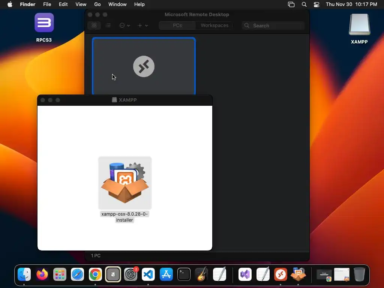
Task: Click the XAMPP volume proxy icon in the title bar
Action: (x=114, y=100)
